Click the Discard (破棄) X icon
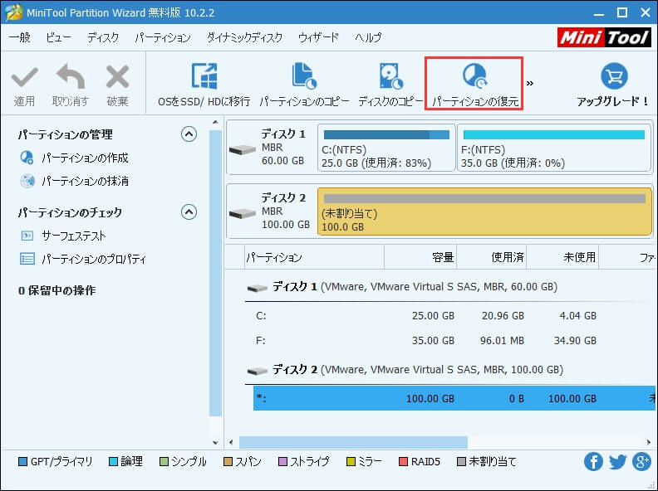The height and width of the screenshot is (491, 658). tap(117, 76)
